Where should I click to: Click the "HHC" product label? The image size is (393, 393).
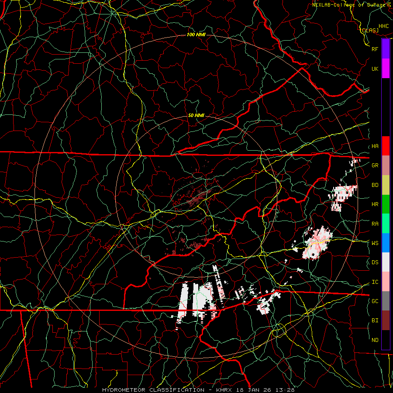coord(383,26)
